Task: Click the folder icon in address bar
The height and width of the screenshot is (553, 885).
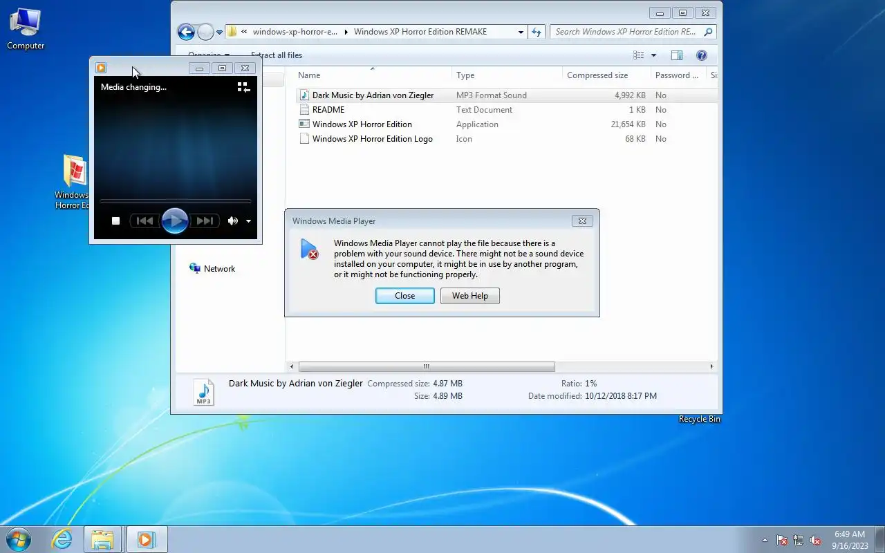Action: 232,32
